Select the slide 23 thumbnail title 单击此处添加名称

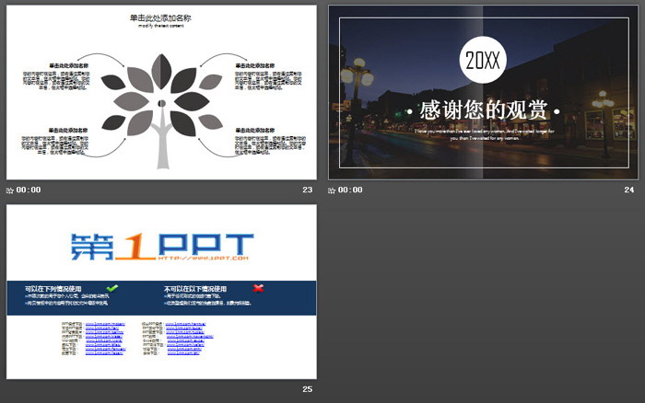point(161,17)
